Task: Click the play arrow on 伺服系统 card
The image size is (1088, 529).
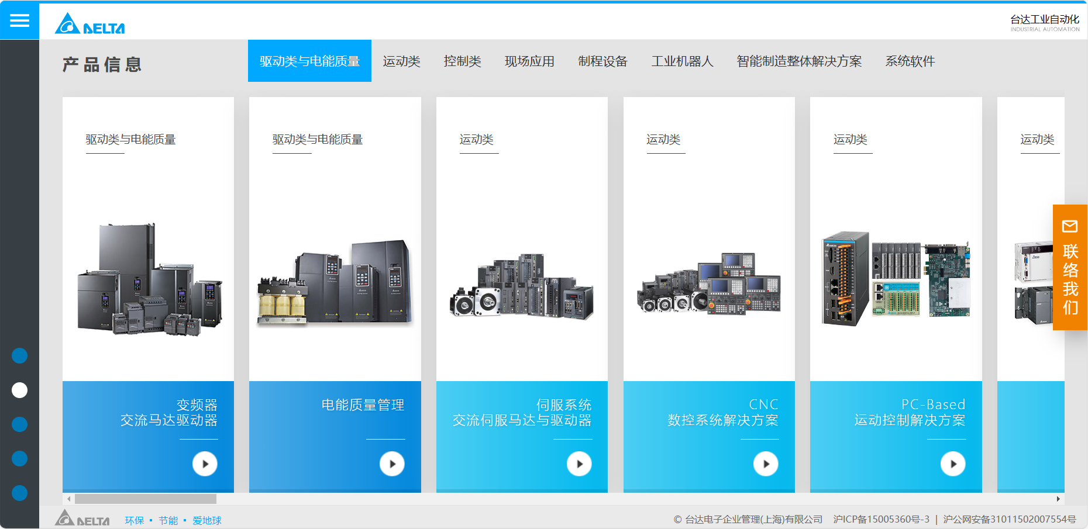Action: pyautogui.click(x=579, y=464)
